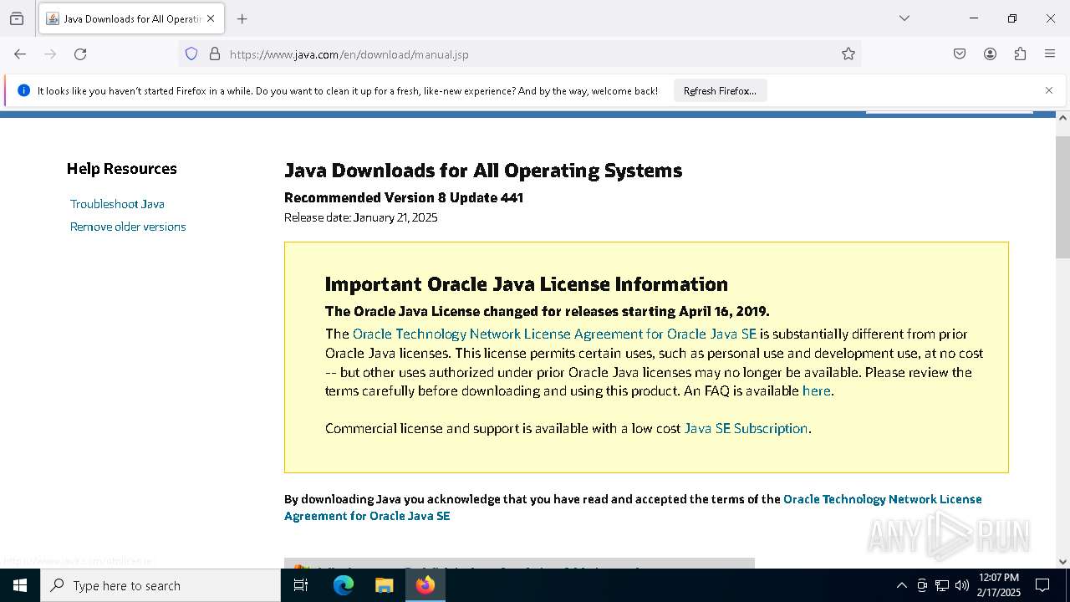This screenshot has width=1070, height=602.
Task: Open the Firefox account icon
Action: point(990,54)
